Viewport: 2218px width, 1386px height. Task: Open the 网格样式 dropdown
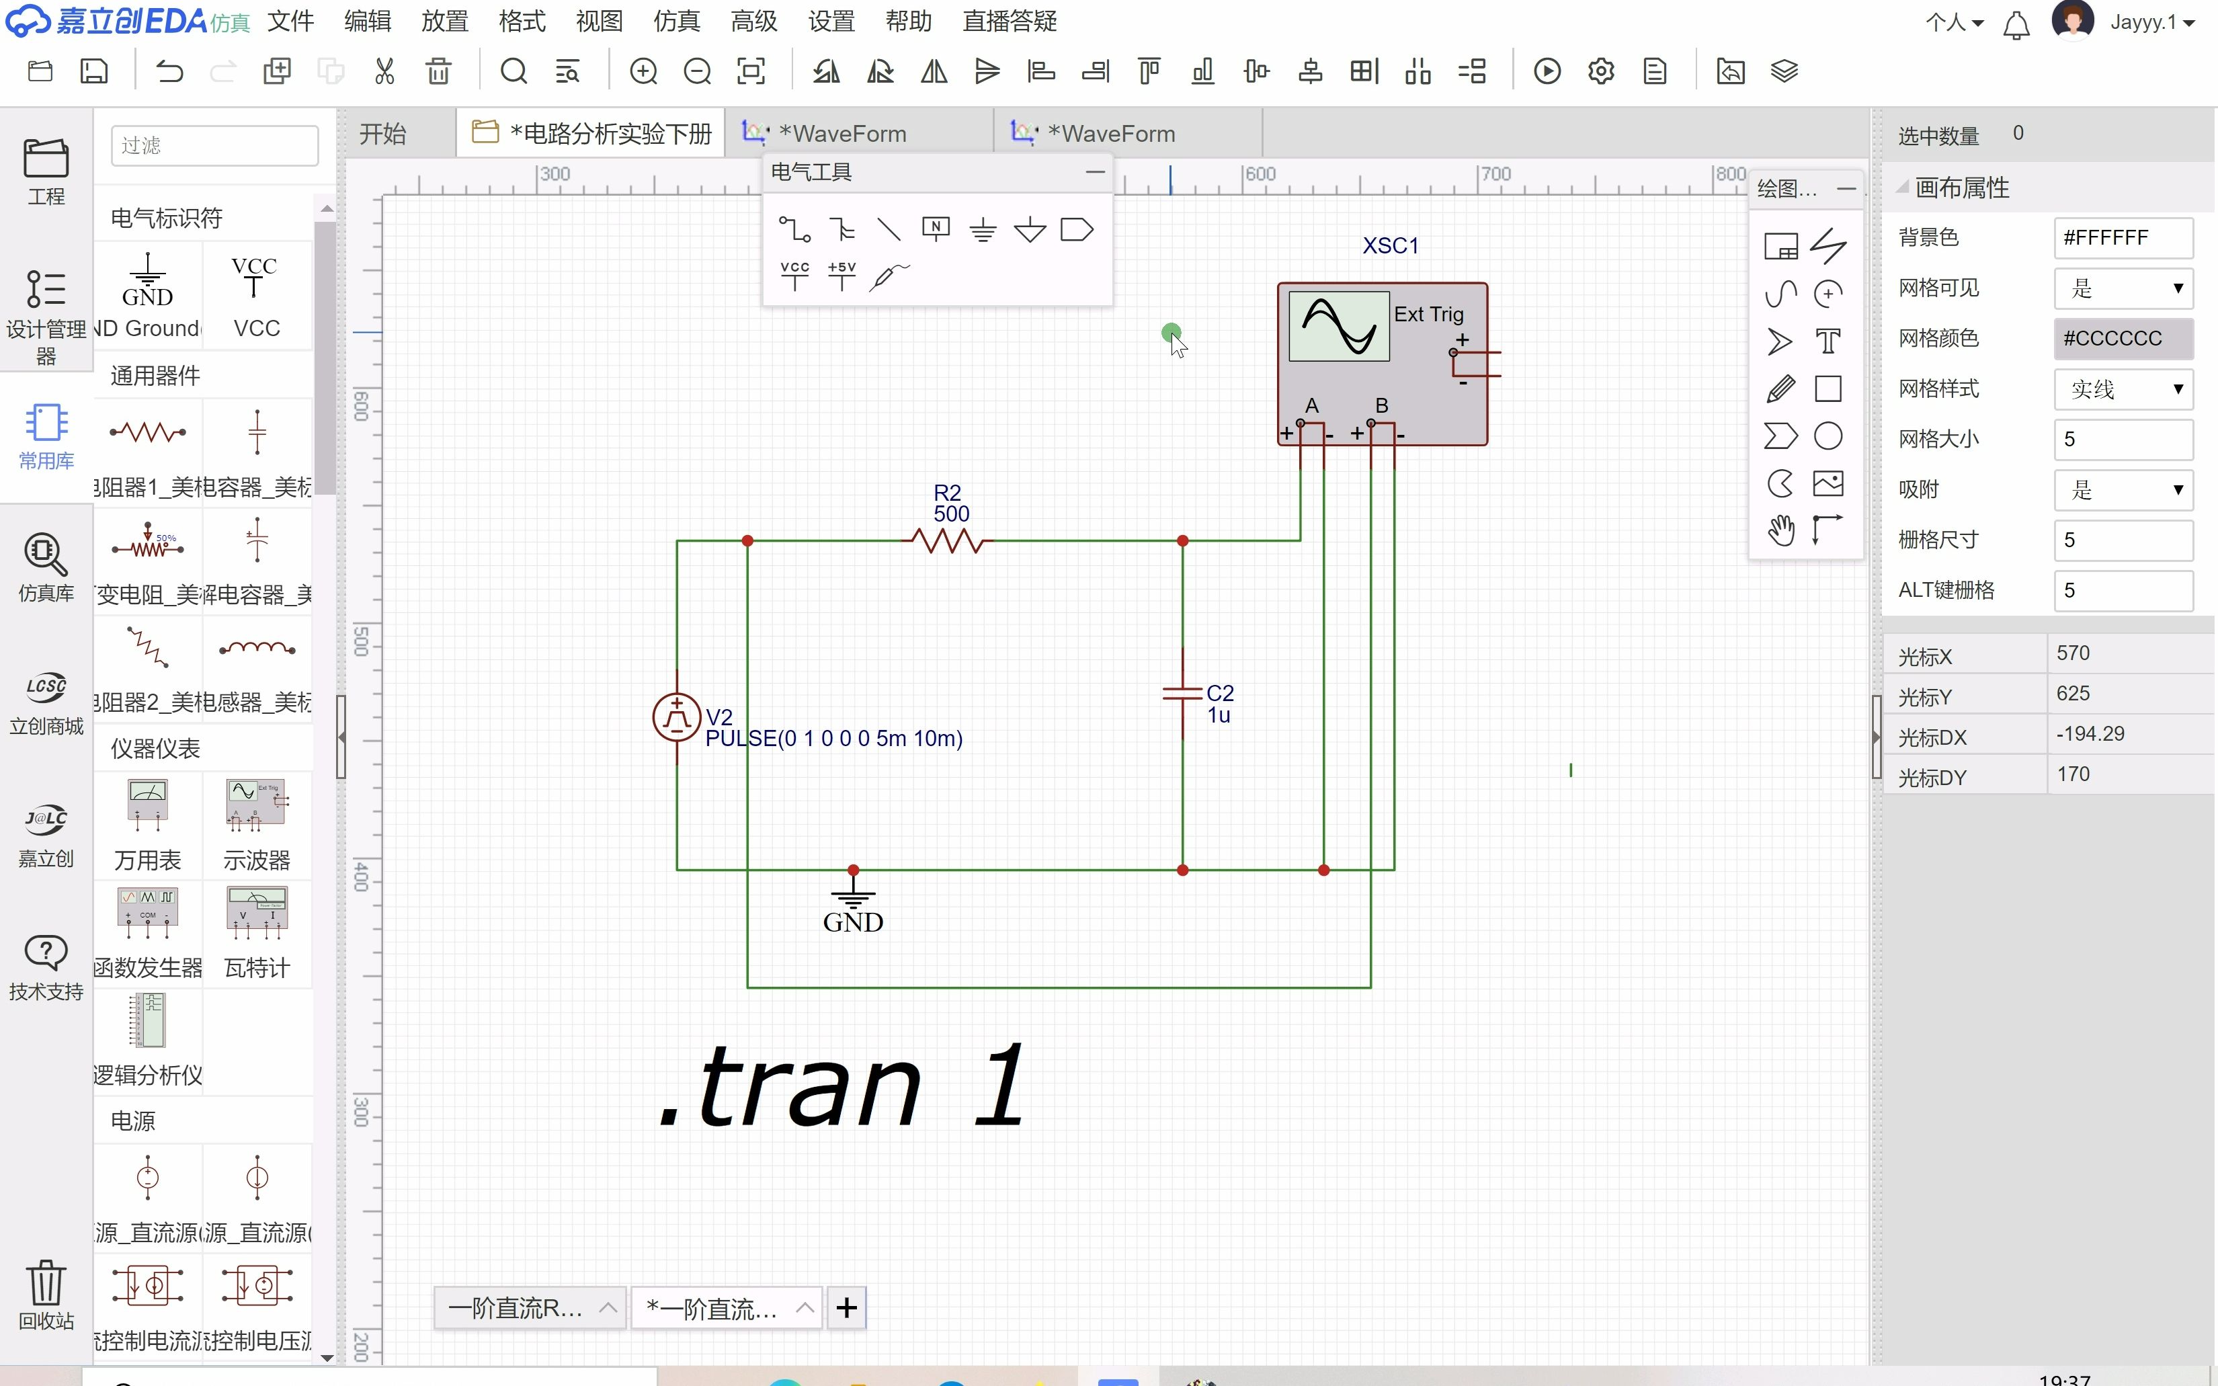point(2123,390)
